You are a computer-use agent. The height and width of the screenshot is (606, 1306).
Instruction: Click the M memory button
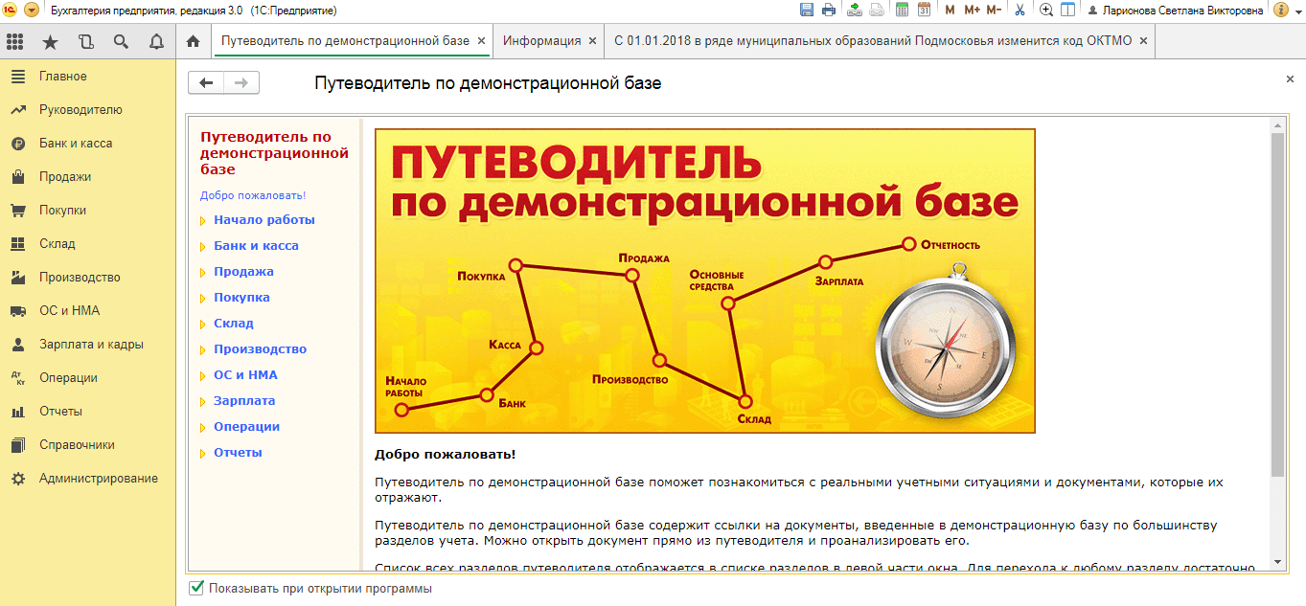tap(950, 10)
